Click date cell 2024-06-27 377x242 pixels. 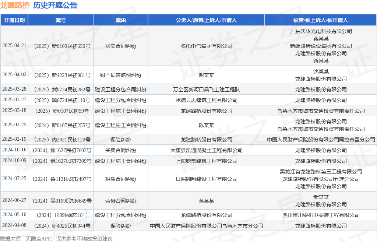click(x=14, y=200)
